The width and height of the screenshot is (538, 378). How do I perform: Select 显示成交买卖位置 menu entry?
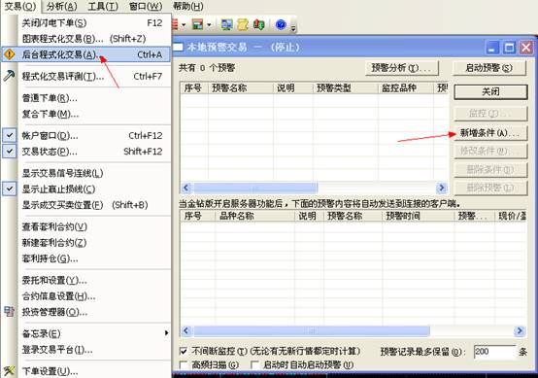85,205
